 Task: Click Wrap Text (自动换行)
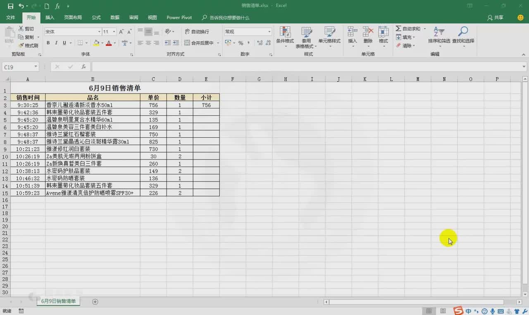(197, 32)
